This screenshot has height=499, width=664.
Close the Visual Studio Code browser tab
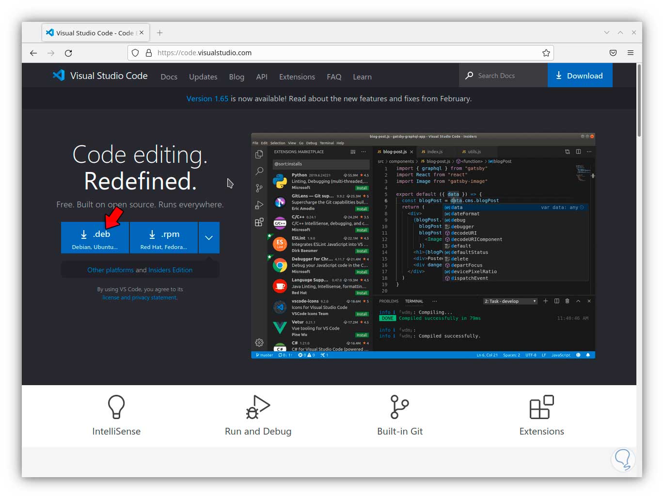coord(142,32)
